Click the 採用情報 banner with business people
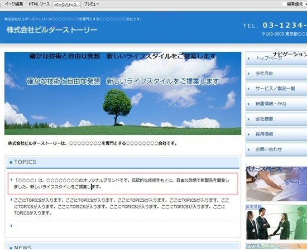This screenshot has height=252, width=307. click(x=276, y=222)
